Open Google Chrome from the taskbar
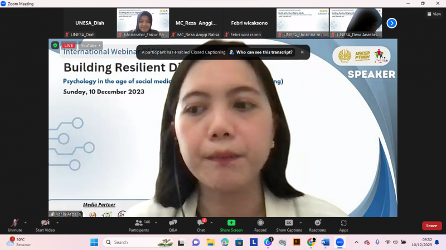 (311, 242)
